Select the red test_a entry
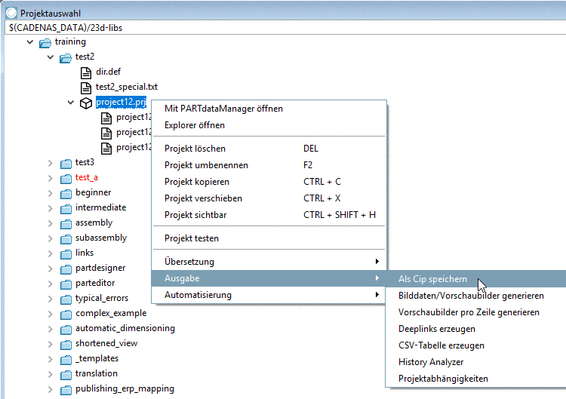The width and height of the screenshot is (566, 399). pos(86,177)
